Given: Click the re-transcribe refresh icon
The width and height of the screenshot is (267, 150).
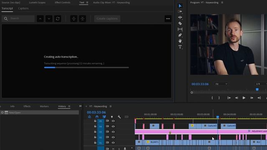Looking at the screenshot, I should pyautogui.click(x=58, y=19).
